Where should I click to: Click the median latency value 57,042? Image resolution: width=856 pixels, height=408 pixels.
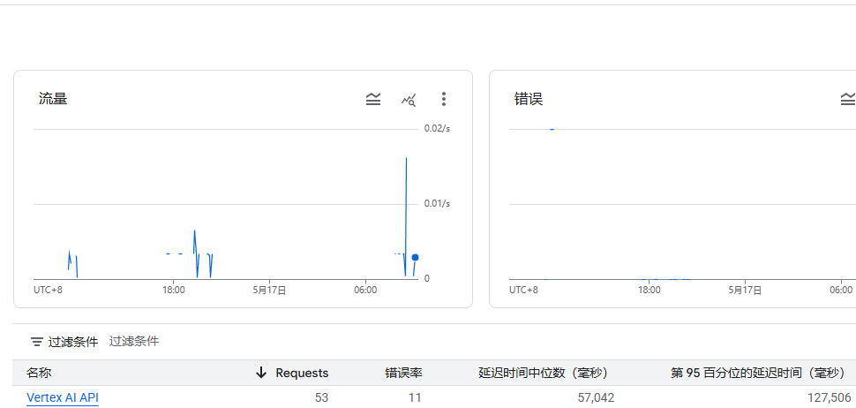[x=590, y=397]
